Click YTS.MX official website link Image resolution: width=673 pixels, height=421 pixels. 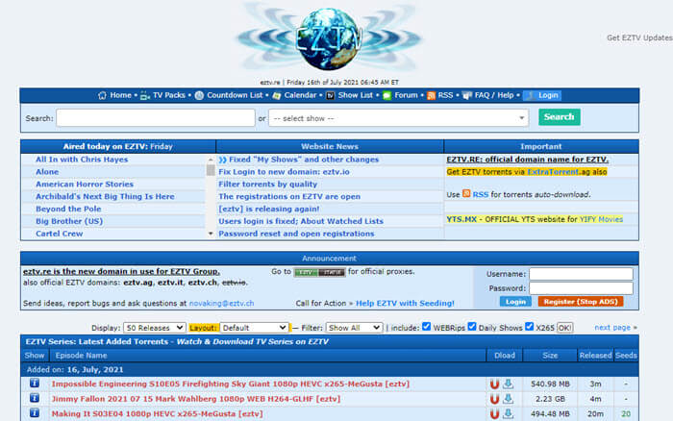coord(461,219)
